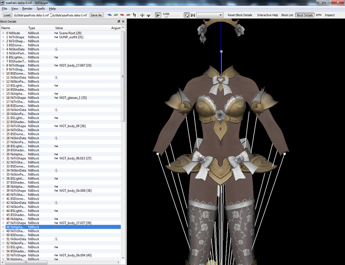The width and height of the screenshot is (345, 265).
Task: Expand the 39 NiTriShape row
Action: (x=3, y=190)
